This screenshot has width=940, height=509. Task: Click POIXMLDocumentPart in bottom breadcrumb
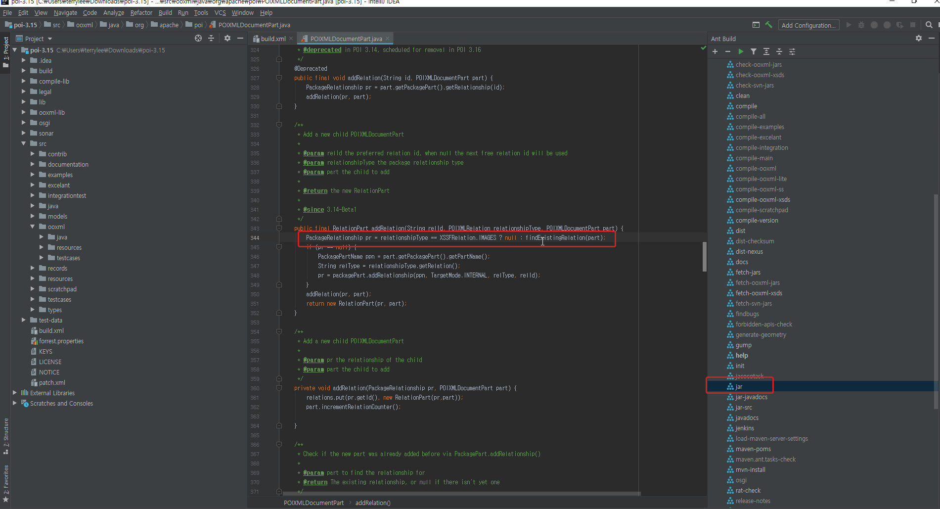[313, 503]
